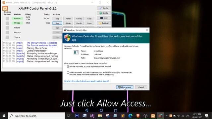Viewport: 212px width, 119px height.
Task: Open the notification center icon
Action: point(207,116)
